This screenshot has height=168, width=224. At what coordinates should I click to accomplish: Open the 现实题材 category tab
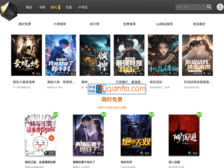tap(199, 24)
